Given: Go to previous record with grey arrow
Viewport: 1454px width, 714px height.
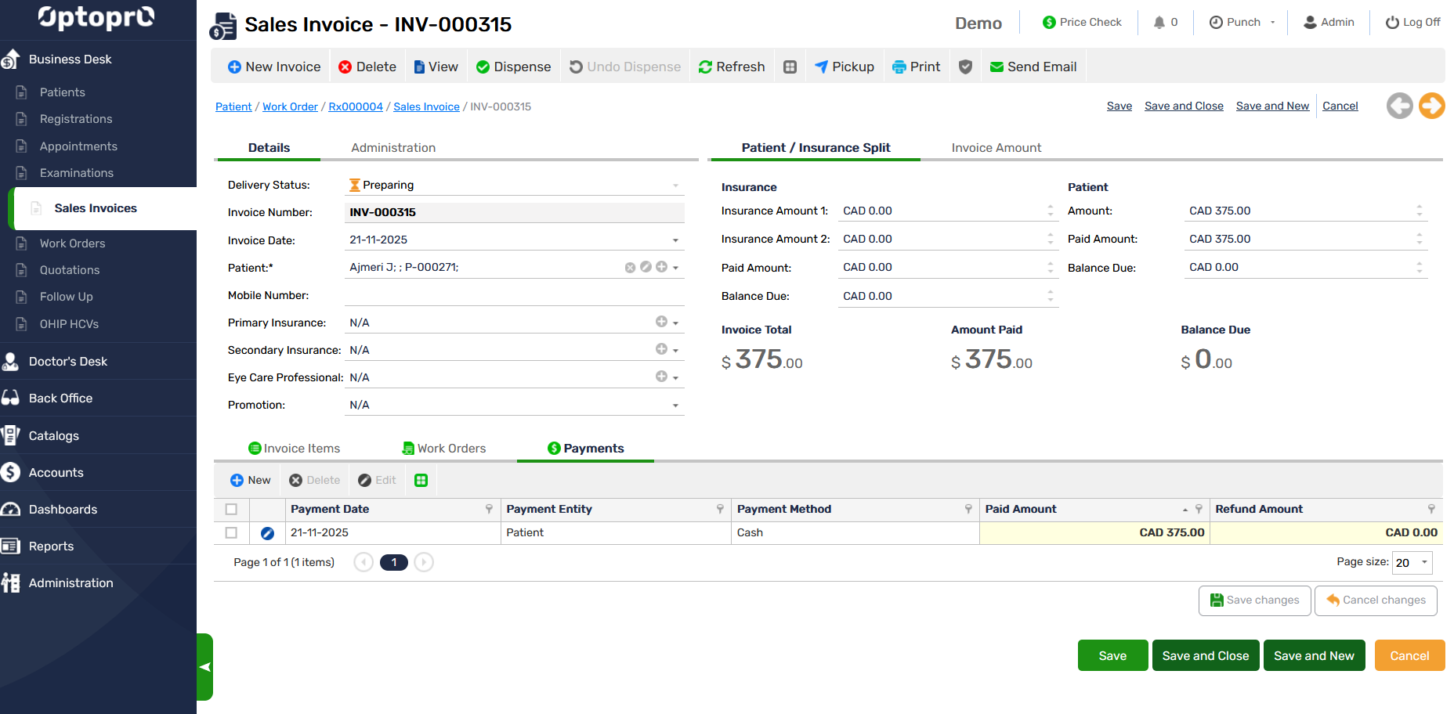Looking at the screenshot, I should point(1399,106).
